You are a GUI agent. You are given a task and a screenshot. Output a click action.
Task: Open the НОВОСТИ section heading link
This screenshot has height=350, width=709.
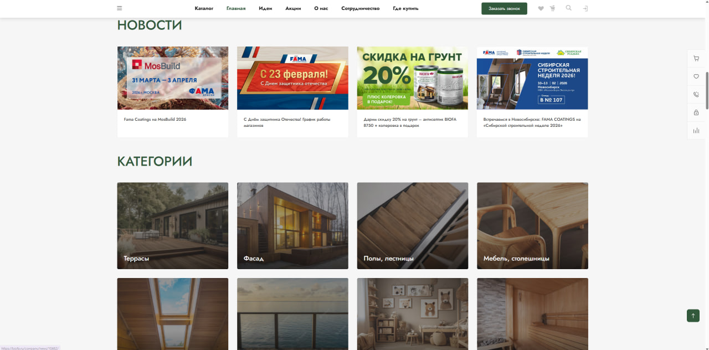pos(150,25)
